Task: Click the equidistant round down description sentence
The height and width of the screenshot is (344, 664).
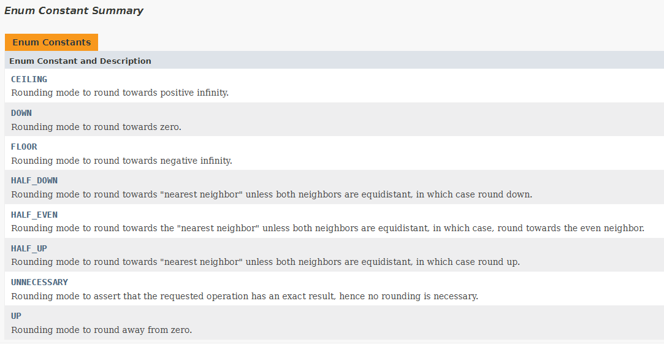Action: [272, 194]
